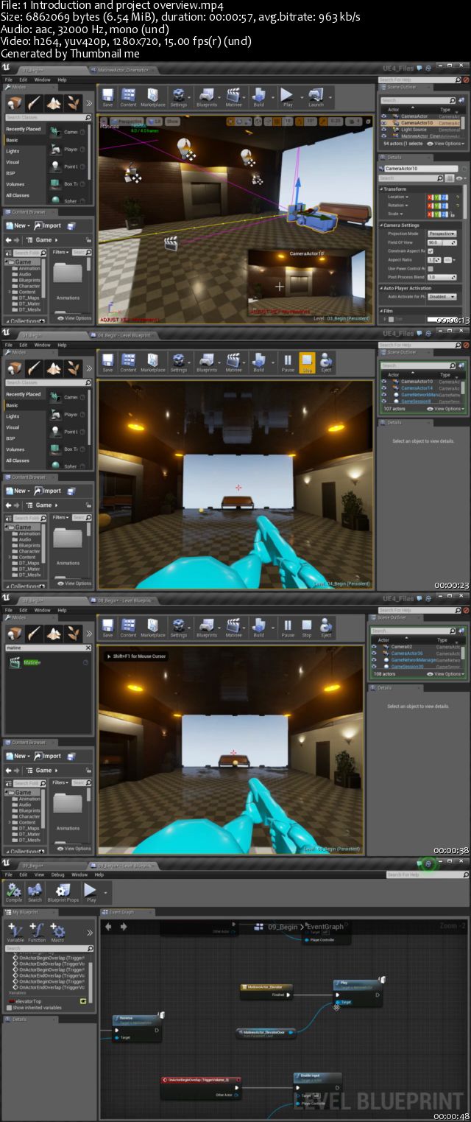Toggle Constrain Aspect Ratio checkbox
471x1122 pixels.
(431, 250)
